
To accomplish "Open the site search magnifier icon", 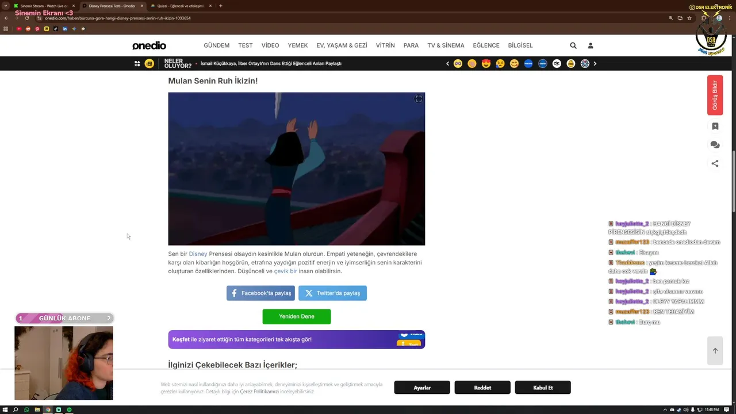I will [573, 45].
